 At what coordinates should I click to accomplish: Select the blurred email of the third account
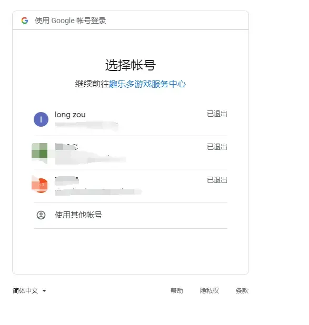pos(98,191)
